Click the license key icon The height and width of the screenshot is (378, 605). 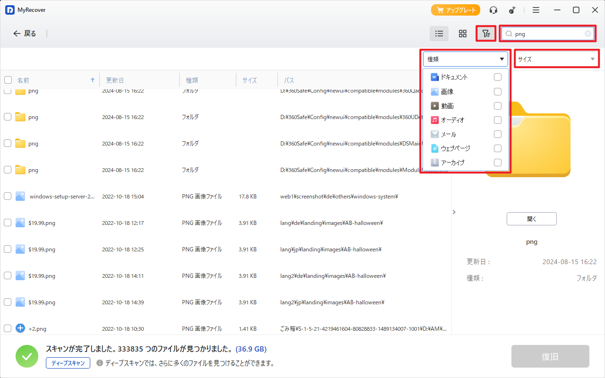tap(512, 10)
